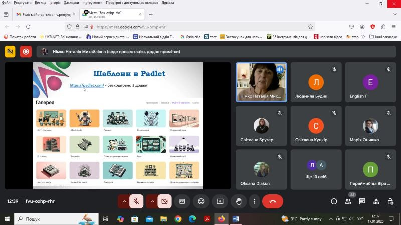Open the list all tabs dropdown
The width and height of the screenshot is (401, 225).
click(395, 15)
